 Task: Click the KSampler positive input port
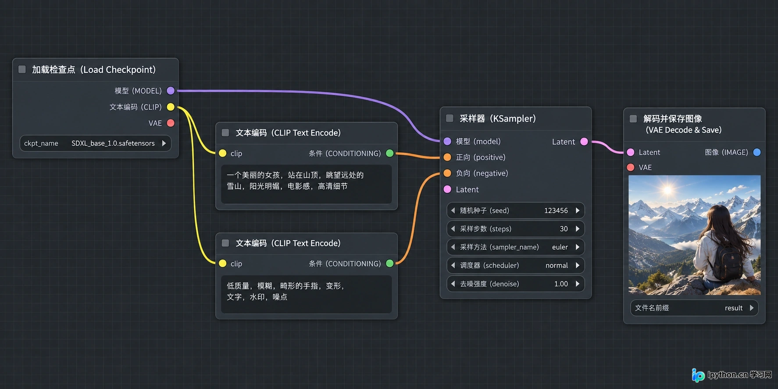tap(447, 157)
